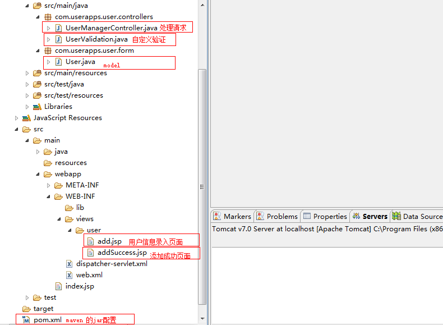
Task: Click the vertical scrollbar thumb of the tree
Action: tap(202, 187)
